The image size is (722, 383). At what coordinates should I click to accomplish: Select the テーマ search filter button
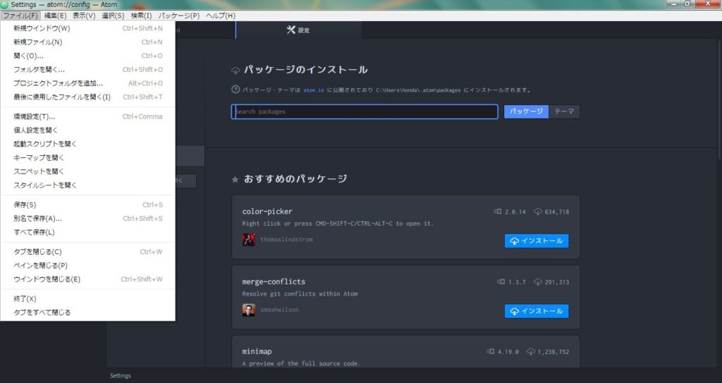point(564,111)
